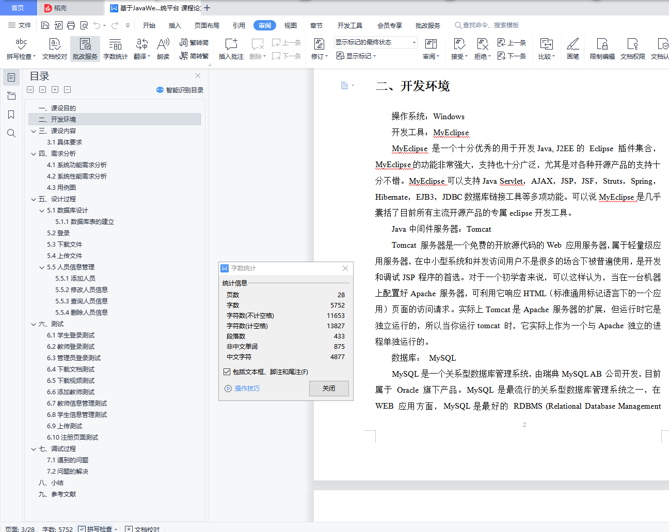Screen dimensions: 669x532
Task: Close the 目录 navigation pane
Action: (x=197, y=76)
